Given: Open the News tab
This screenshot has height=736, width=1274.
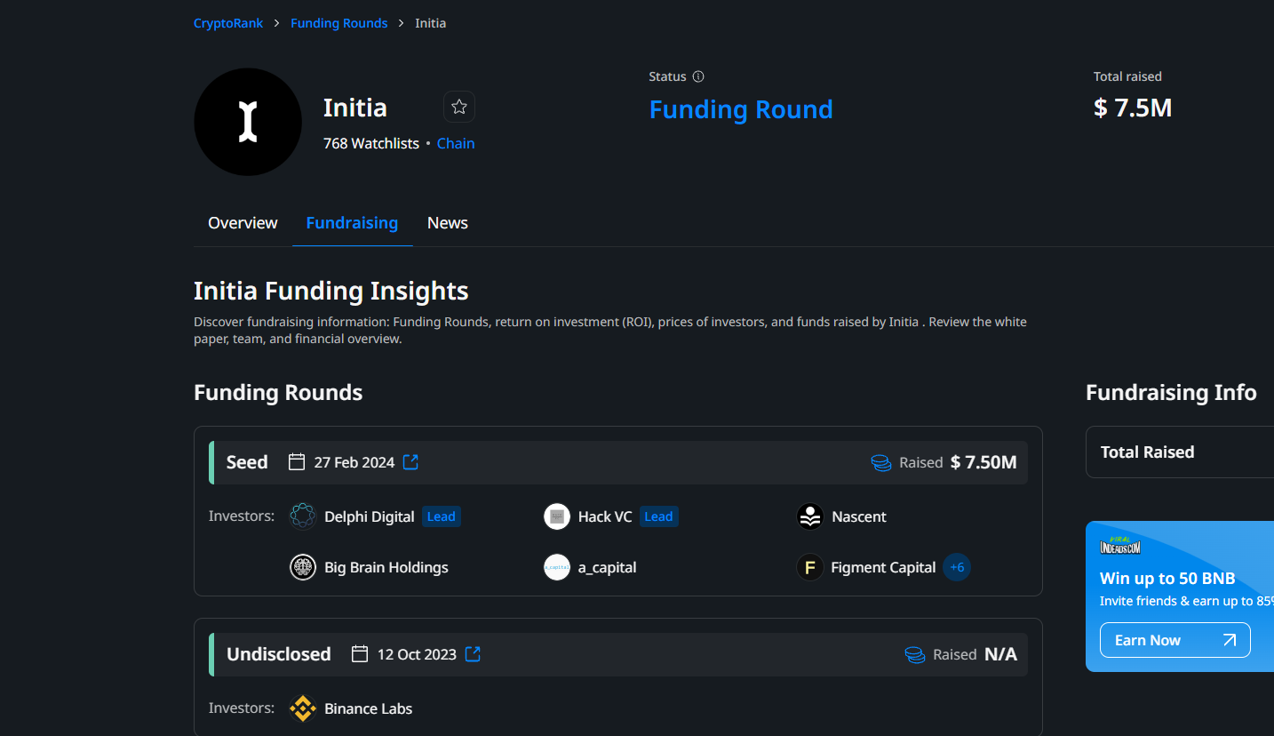Looking at the screenshot, I should (447, 223).
